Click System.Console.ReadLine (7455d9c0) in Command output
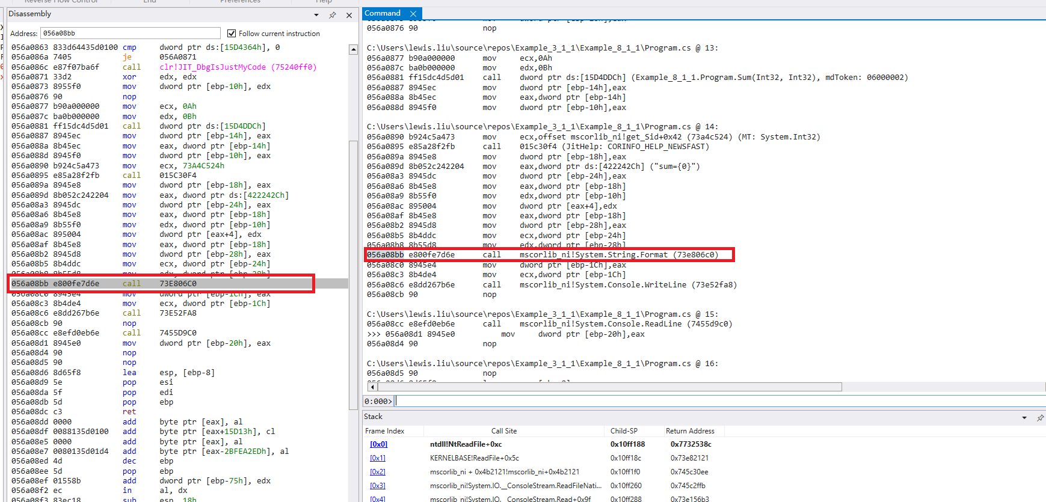Screen dimensions: 1046x502 (626, 324)
